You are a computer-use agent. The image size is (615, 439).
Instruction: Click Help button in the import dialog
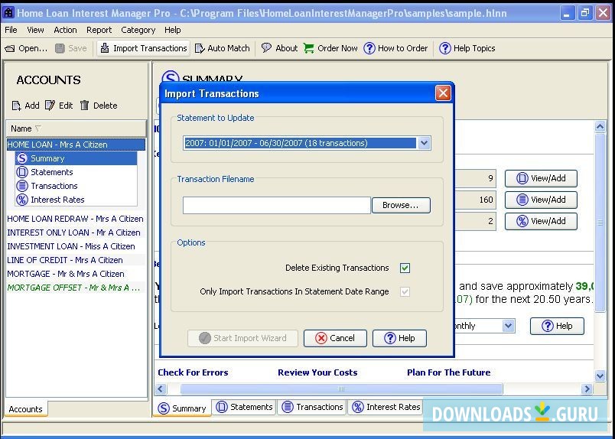point(399,338)
